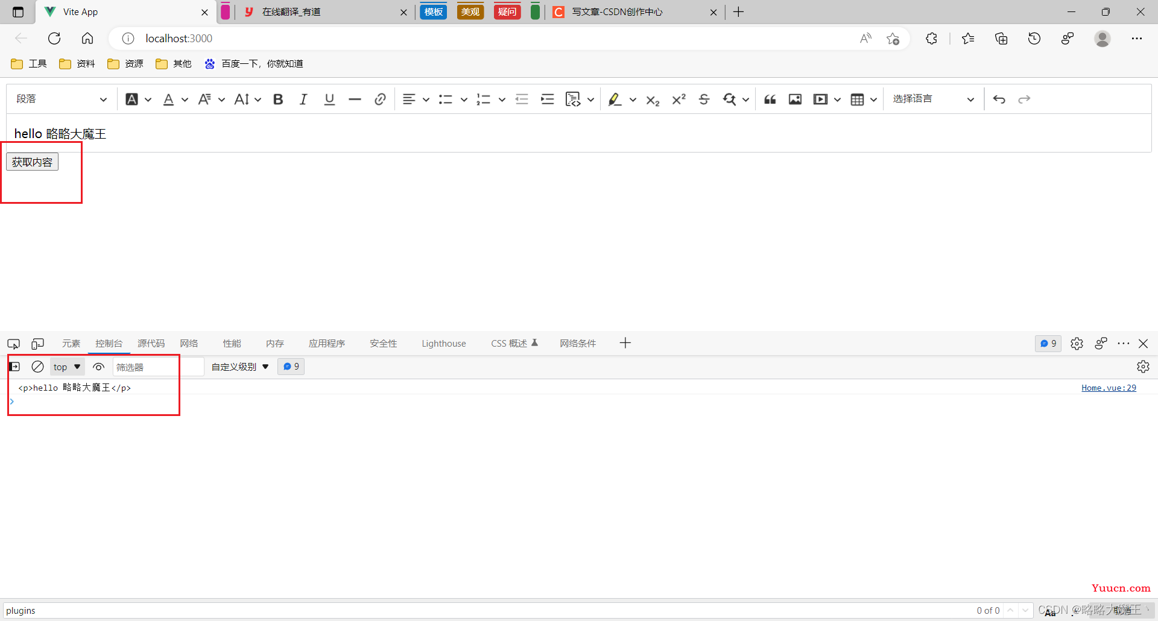Open the DevTools settings gear
The width and height of the screenshot is (1158, 621).
[x=1077, y=344]
